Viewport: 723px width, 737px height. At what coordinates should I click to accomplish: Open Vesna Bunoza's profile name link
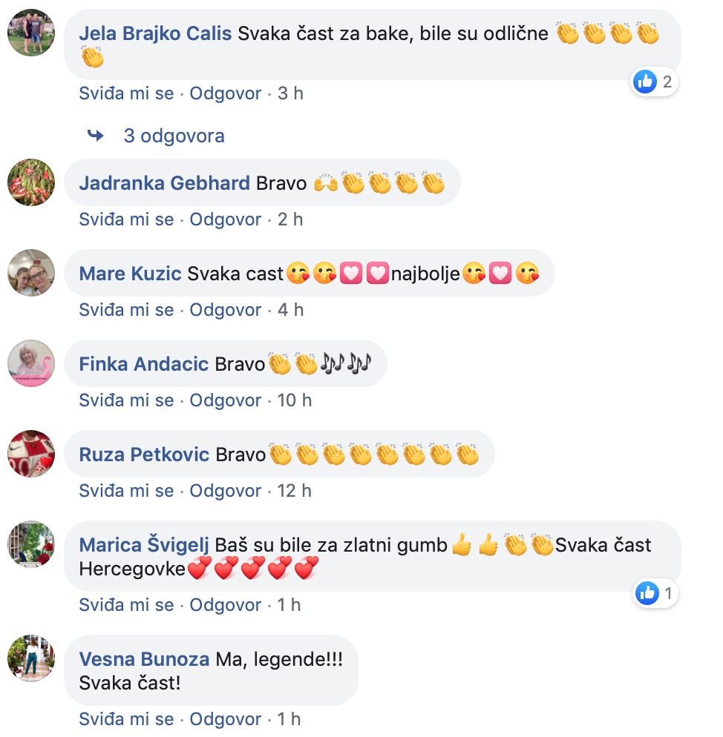[x=144, y=659]
